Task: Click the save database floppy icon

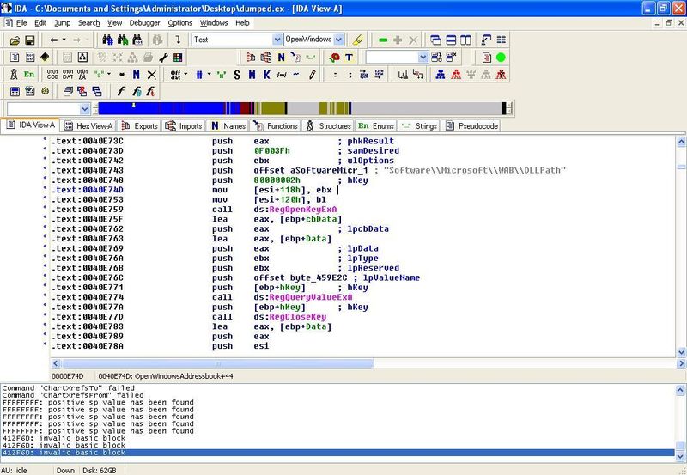Action: click(30, 40)
